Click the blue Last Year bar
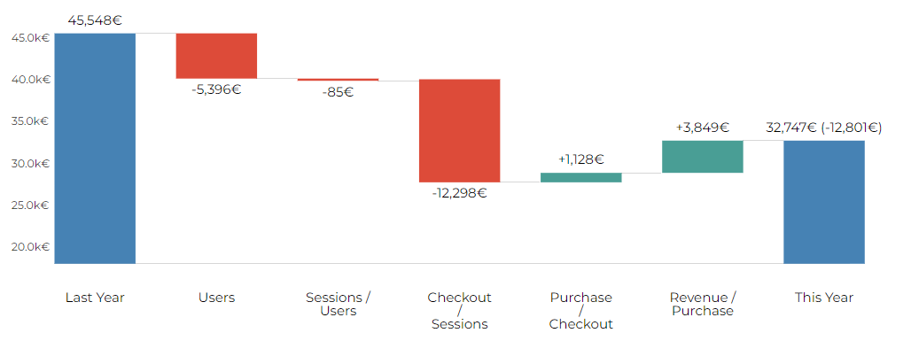The image size is (911, 364). coord(96,149)
